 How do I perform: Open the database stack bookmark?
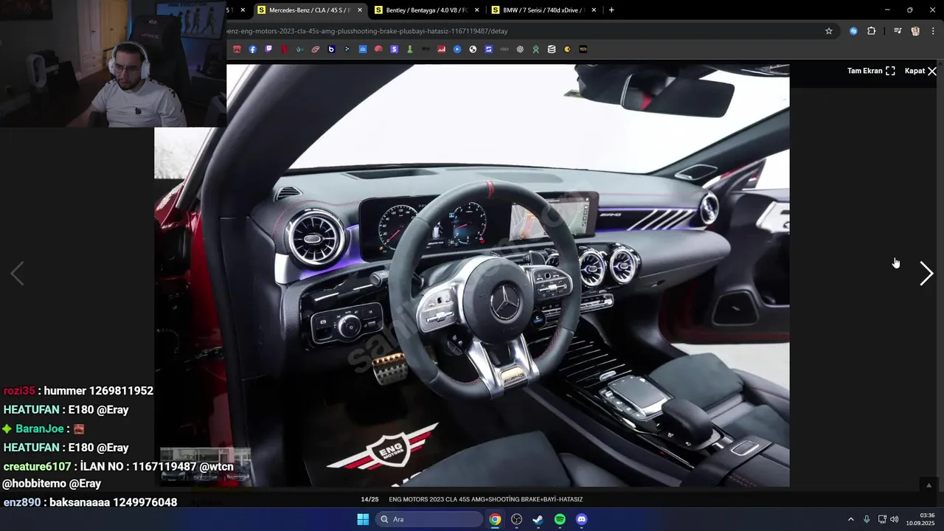pyautogui.click(x=552, y=49)
